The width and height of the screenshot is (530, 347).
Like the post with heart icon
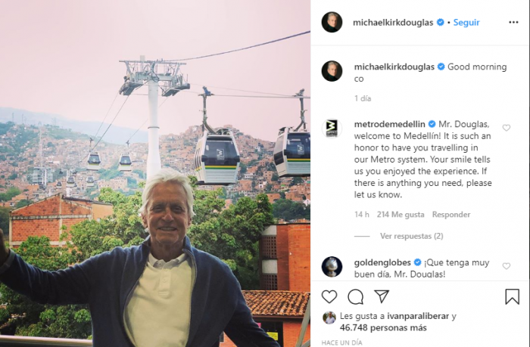click(x=329, y=296)
